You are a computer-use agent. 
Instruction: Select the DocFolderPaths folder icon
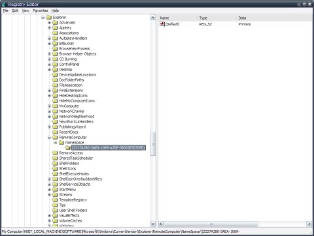click(55, 80)
